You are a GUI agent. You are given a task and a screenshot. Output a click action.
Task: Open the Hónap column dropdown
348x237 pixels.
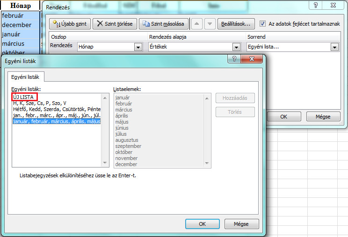point(138,47)
